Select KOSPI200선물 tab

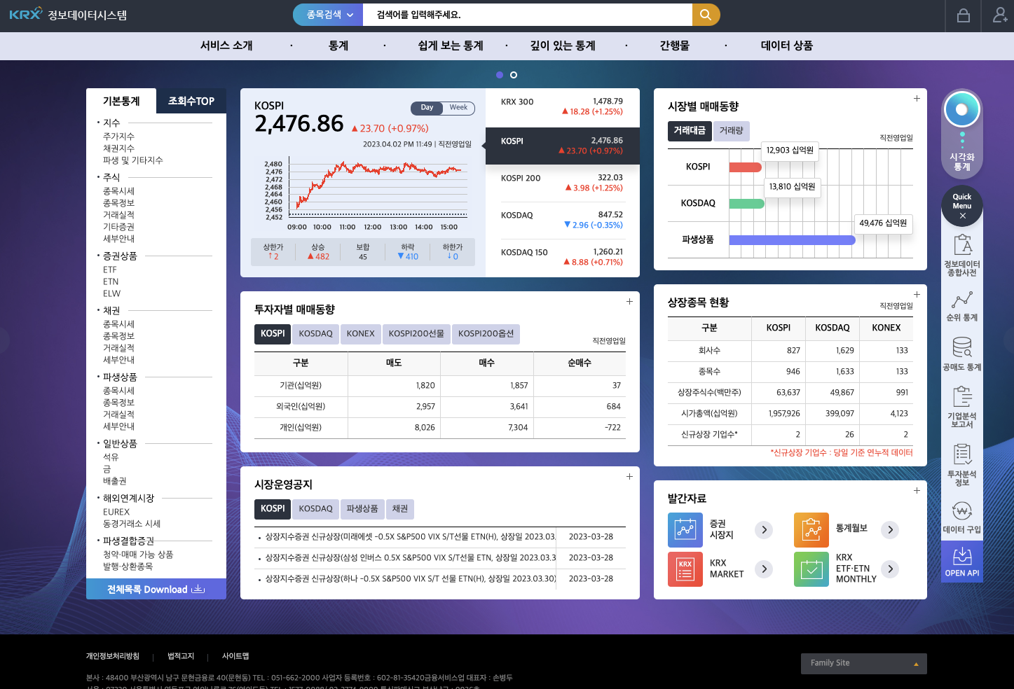pyautogui.click(x=416, y=334)
